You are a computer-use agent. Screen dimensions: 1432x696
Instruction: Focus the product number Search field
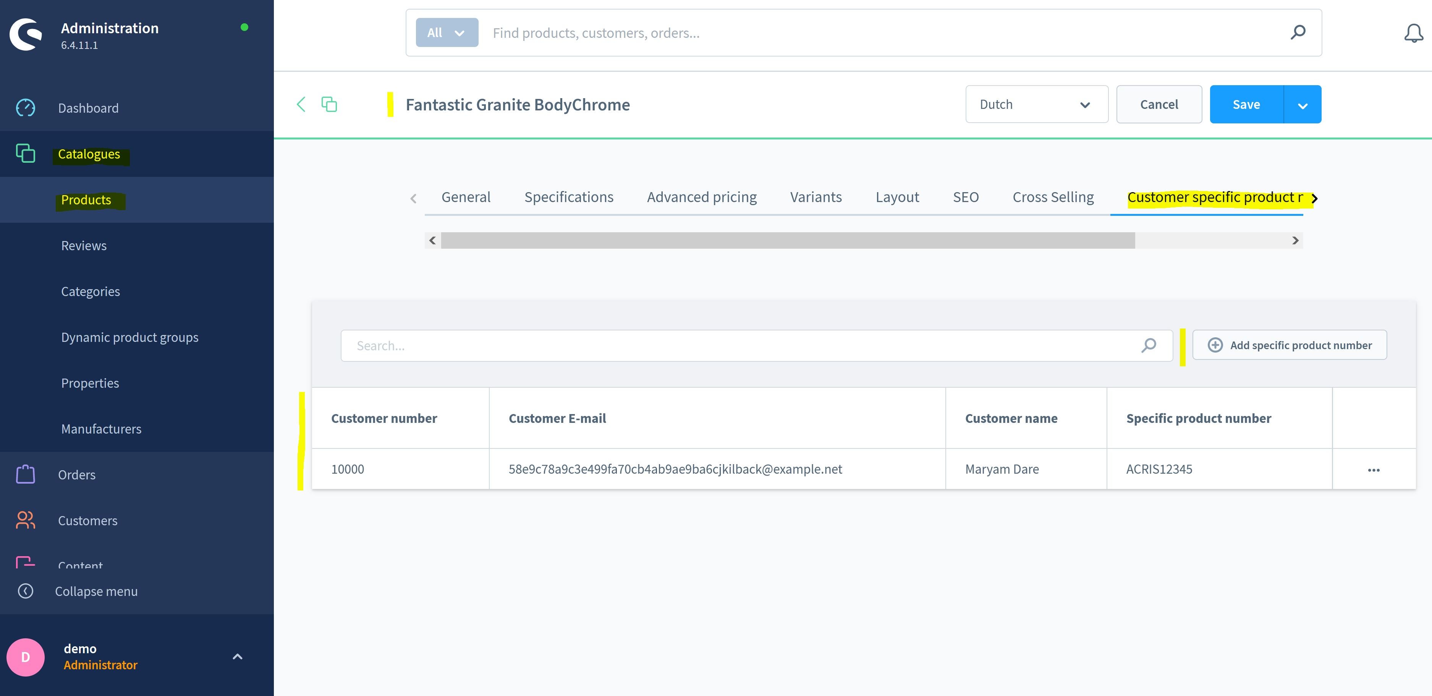pyautogui.click(x=757, y=345)
